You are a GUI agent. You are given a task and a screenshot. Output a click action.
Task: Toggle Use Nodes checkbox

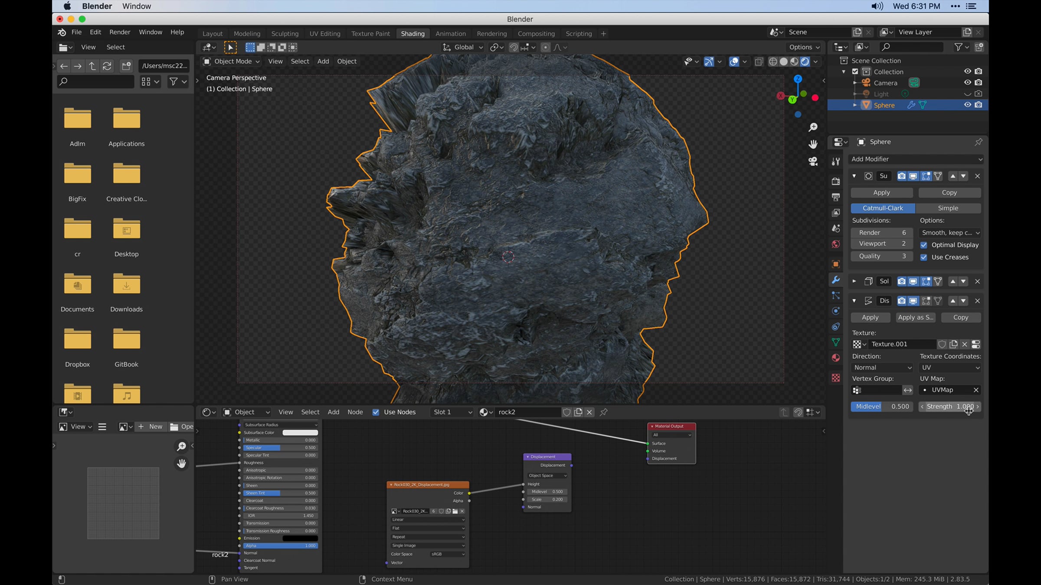point(376,412)
